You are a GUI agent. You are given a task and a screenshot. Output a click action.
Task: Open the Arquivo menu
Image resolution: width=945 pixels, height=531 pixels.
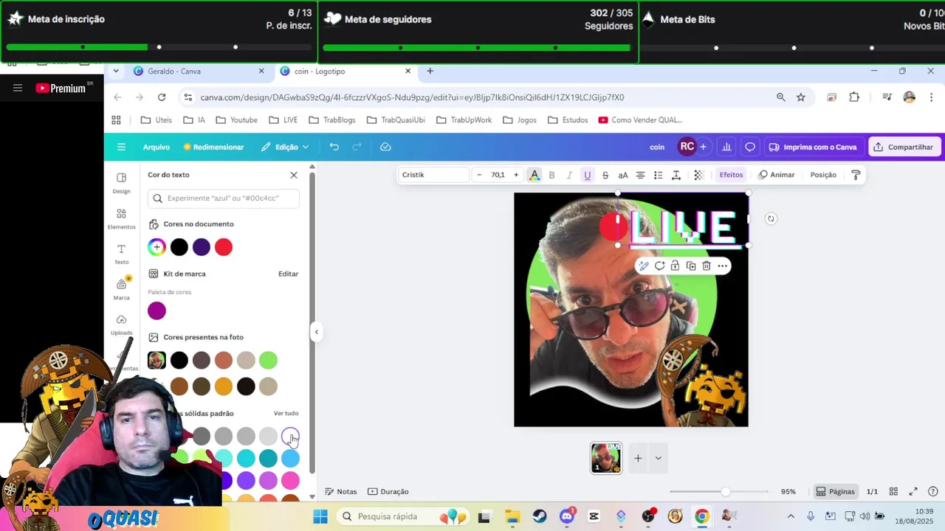coord(156,147)
